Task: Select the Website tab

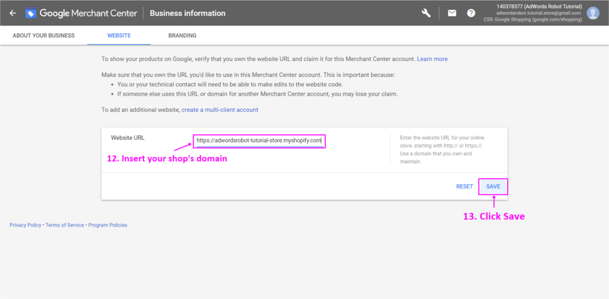Action: (119, 35)
